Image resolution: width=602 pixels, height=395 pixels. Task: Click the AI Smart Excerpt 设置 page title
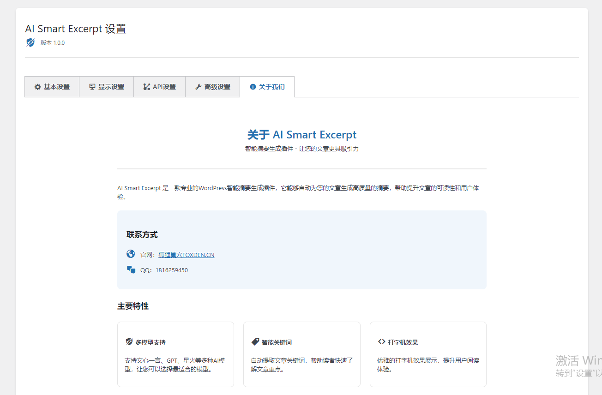(76, 29)
